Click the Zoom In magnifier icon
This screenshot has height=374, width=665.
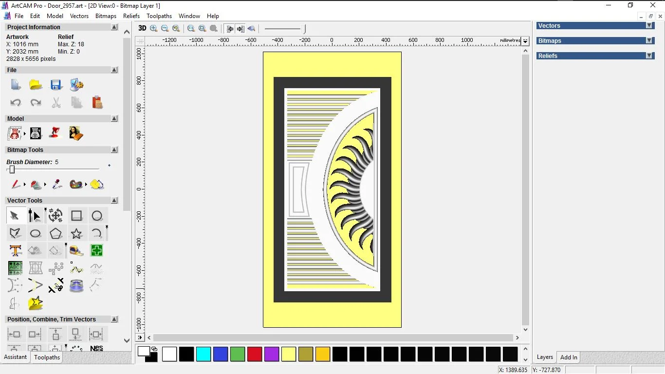pos(154,29)
